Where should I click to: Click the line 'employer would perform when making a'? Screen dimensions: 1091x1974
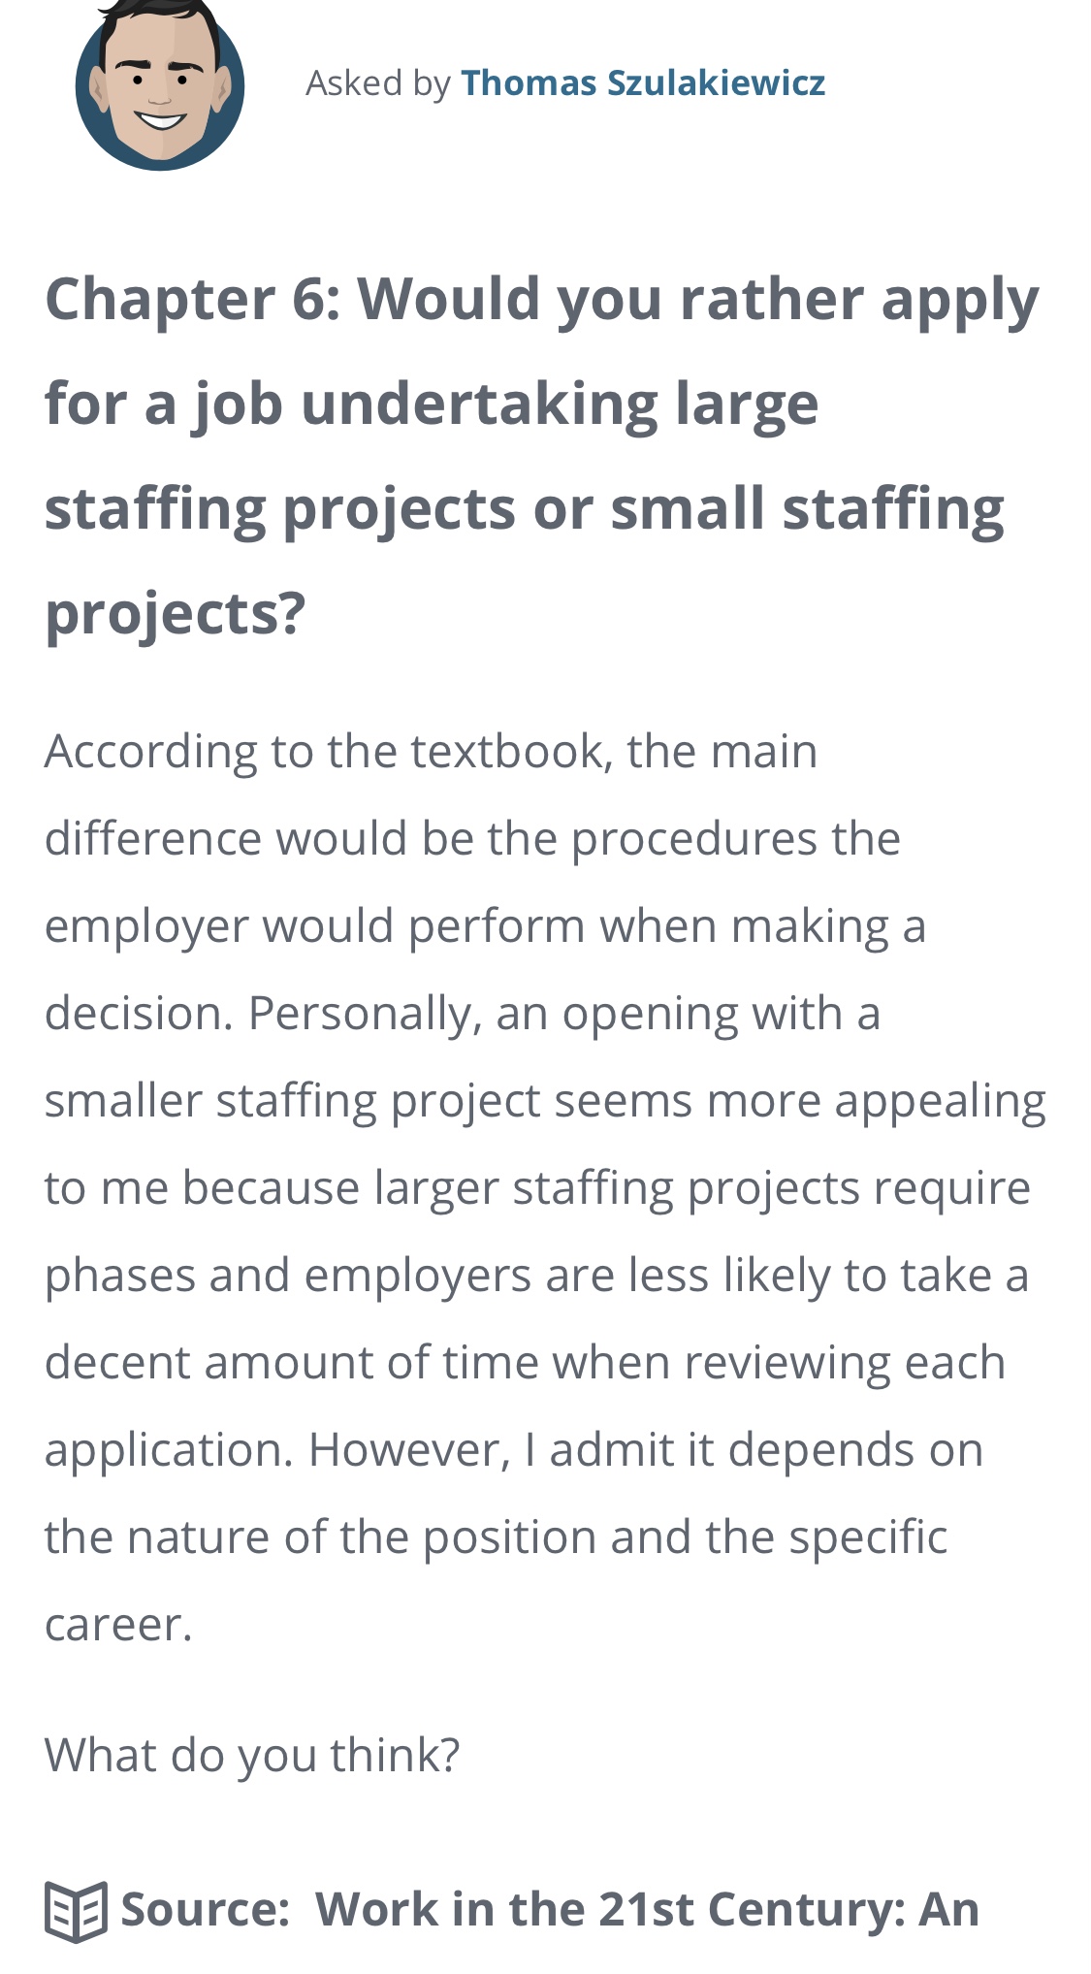coord(485,926)
